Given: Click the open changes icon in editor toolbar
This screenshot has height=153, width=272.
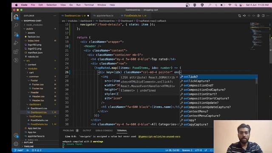Looking at the screenshot, I should [240, 16].
